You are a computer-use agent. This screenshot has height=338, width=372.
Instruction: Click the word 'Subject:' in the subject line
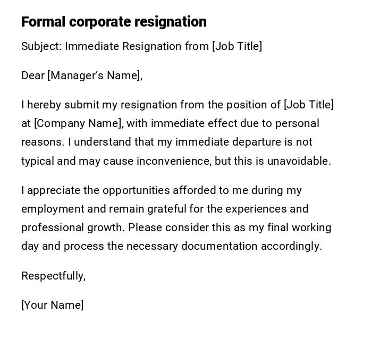tap(41, 46)
